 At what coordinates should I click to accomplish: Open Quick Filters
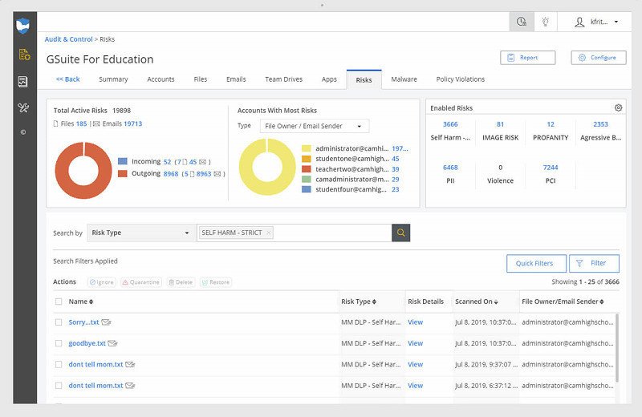(536, 263)
